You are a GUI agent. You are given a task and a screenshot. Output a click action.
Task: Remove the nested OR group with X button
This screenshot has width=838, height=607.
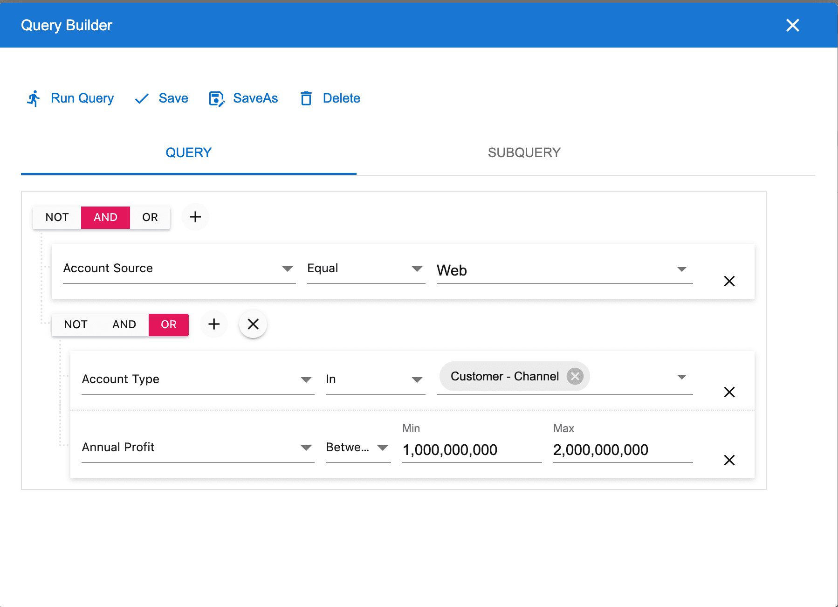253,324
